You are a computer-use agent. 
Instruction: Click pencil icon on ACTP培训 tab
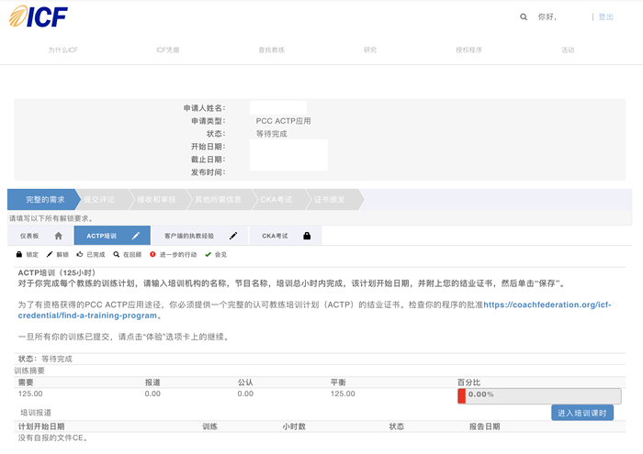pyautogui.click(x=136, y=236)
